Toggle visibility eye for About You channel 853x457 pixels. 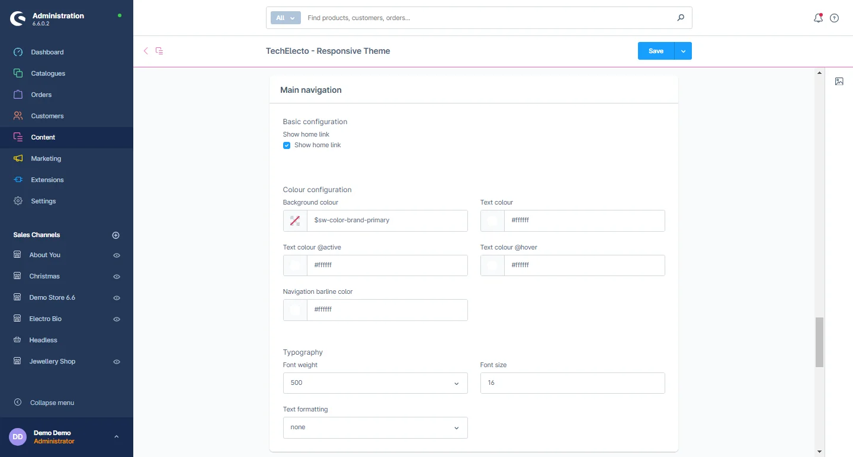tap(117, 255)
